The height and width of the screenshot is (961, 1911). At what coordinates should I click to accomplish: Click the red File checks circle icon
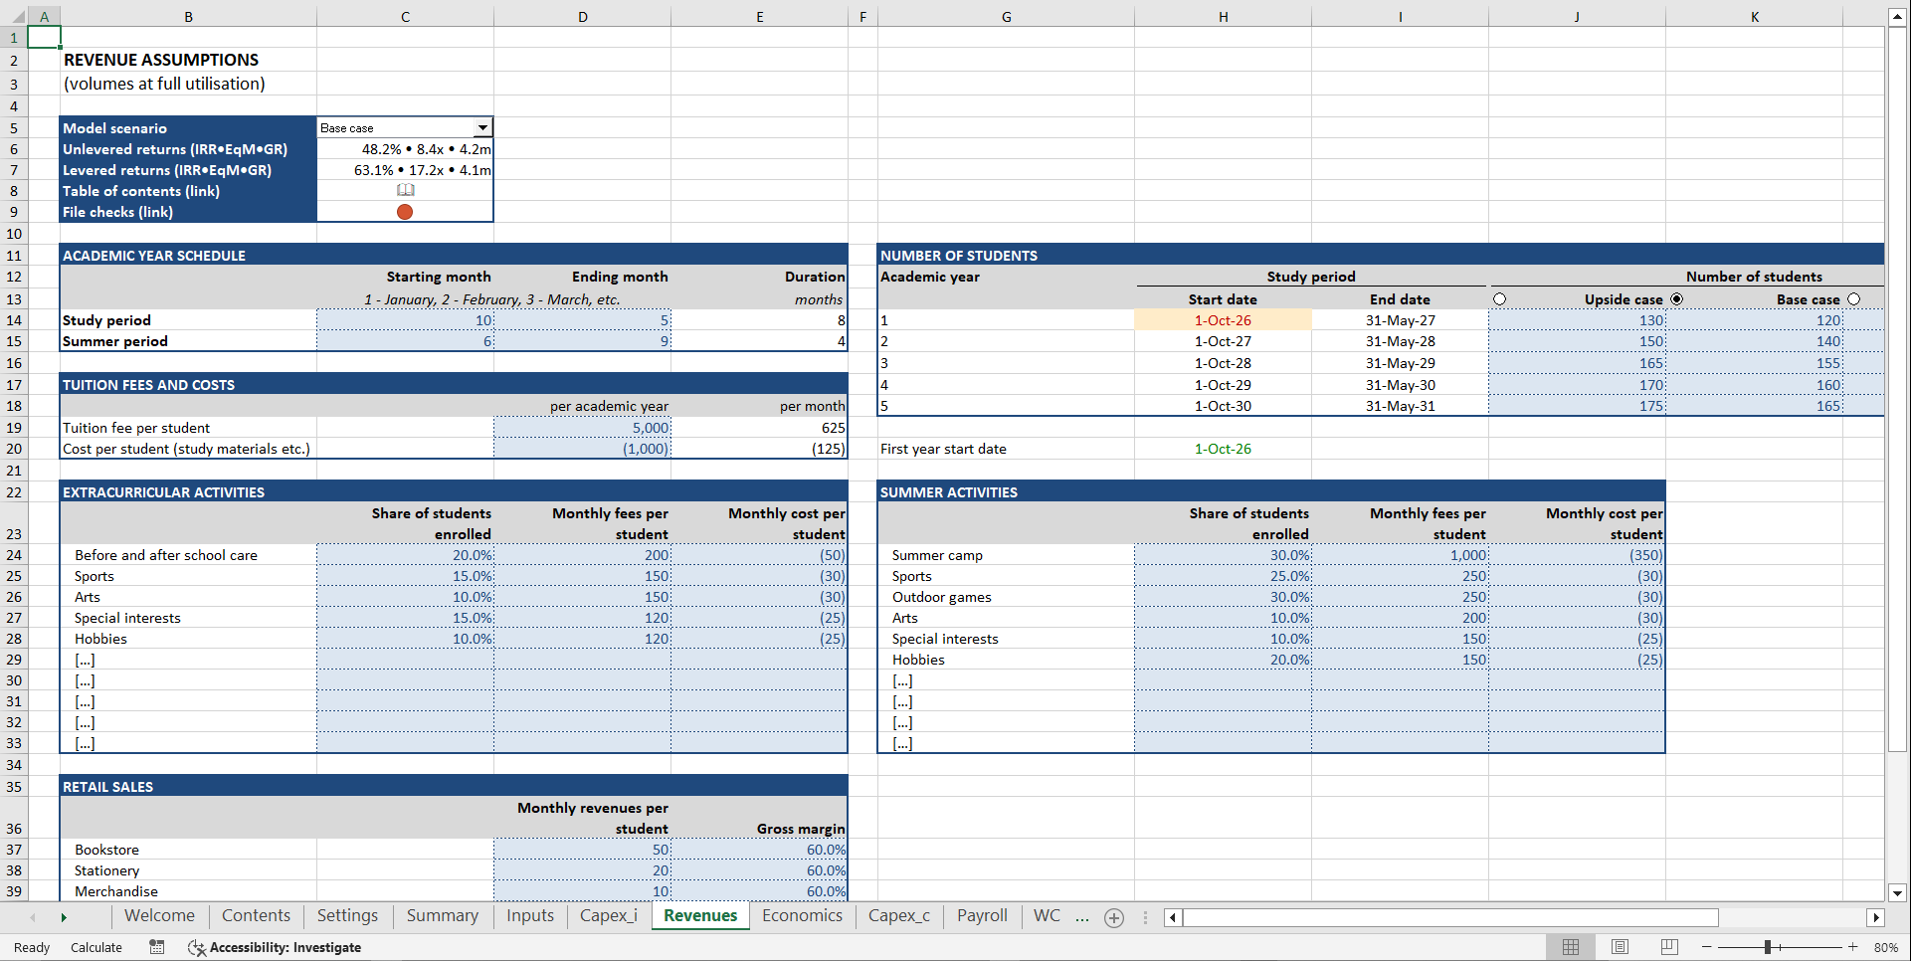pyautogui.click(x=405, y=212)
